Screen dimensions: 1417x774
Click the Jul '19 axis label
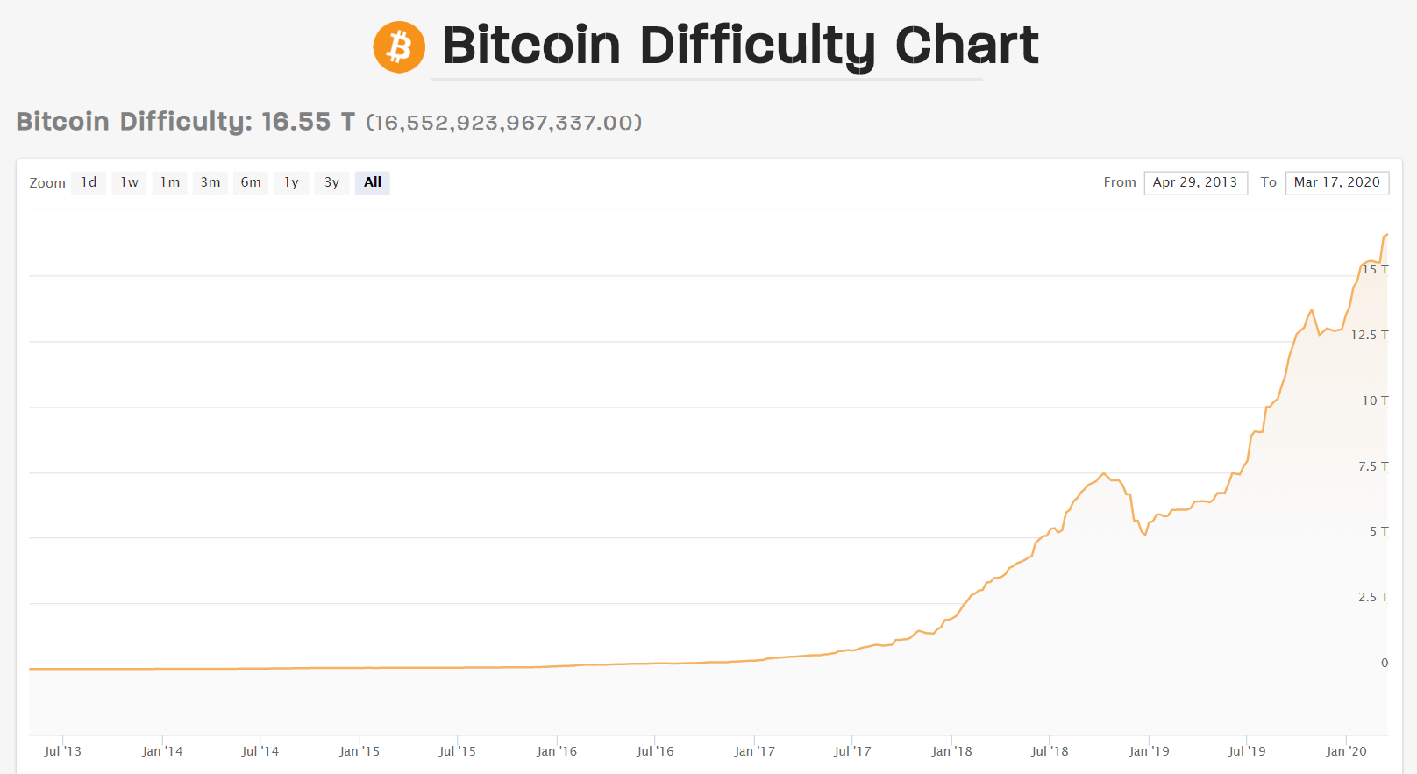1246,751
